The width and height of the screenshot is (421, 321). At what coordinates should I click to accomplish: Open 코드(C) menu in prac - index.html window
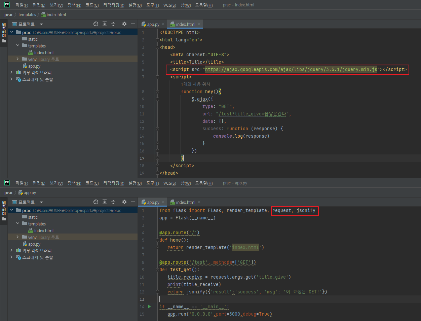92,5
